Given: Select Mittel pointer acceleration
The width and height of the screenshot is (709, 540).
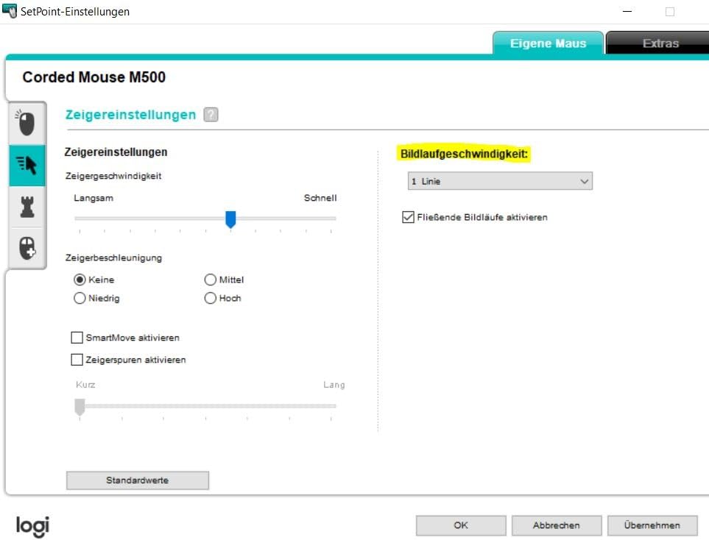Looking at the screenshot, I should 211,280.
